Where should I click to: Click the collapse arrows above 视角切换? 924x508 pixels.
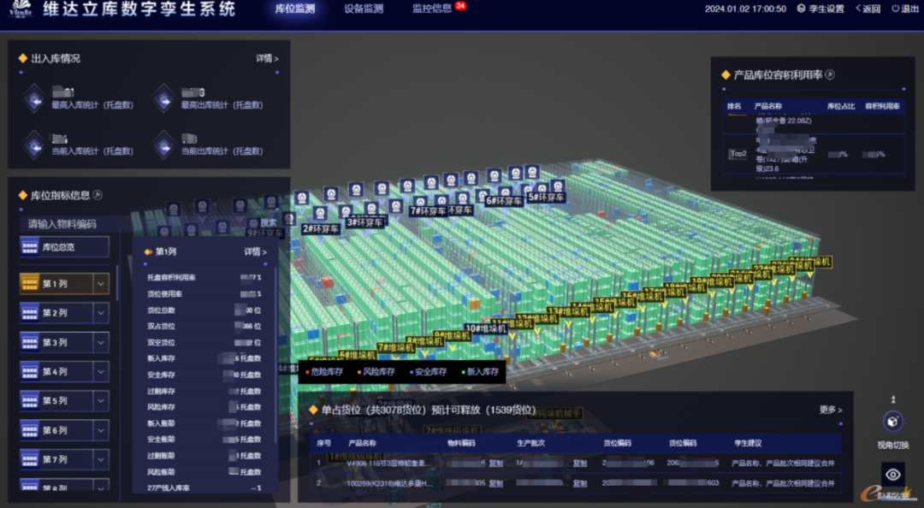(892, 399)
